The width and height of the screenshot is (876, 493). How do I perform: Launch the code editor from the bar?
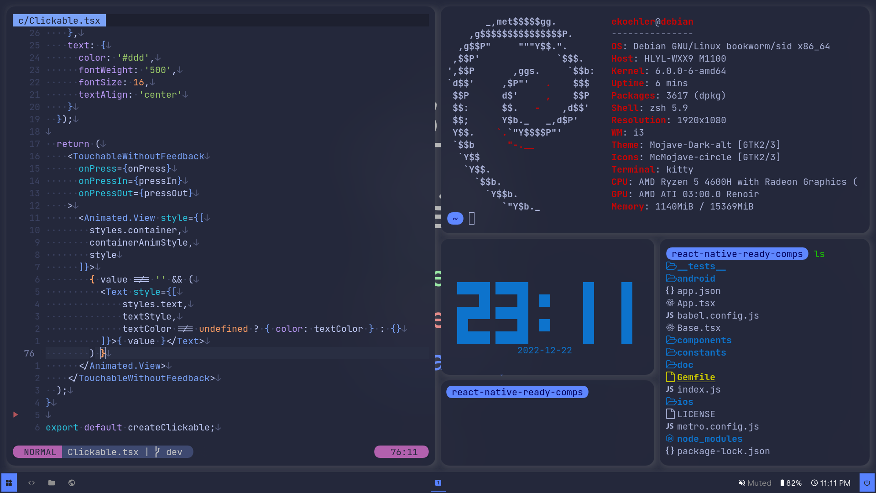click(x=31, y=483)
